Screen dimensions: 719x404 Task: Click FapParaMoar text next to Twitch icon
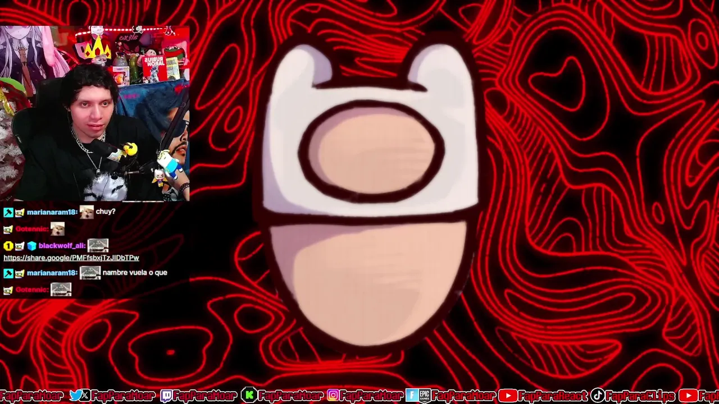point(205,396)
